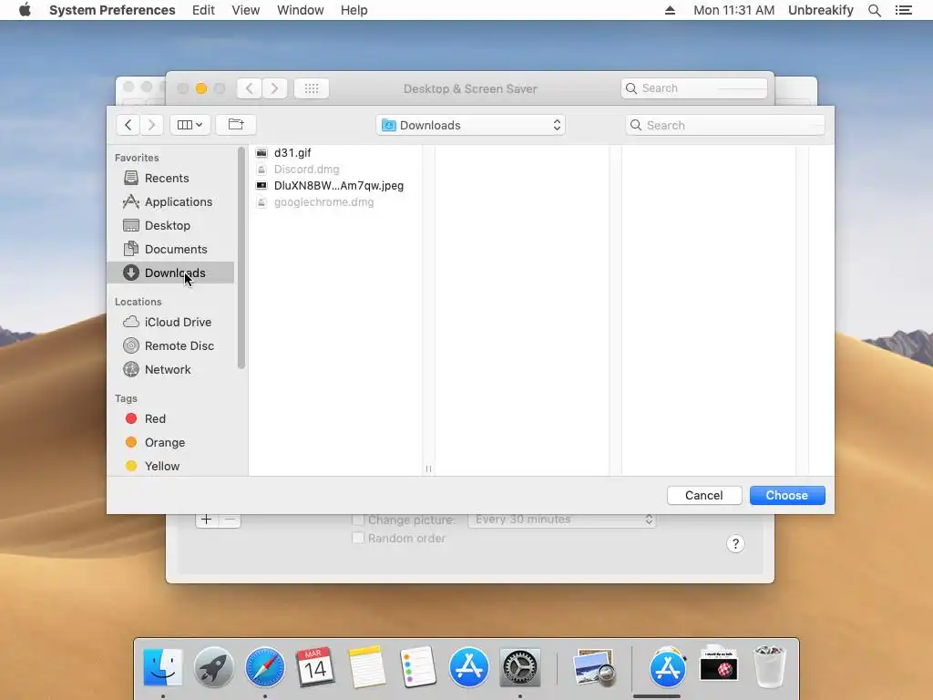Go forward in the file dialog
This screenshot has width=933, height=700.
click(152, 125)
